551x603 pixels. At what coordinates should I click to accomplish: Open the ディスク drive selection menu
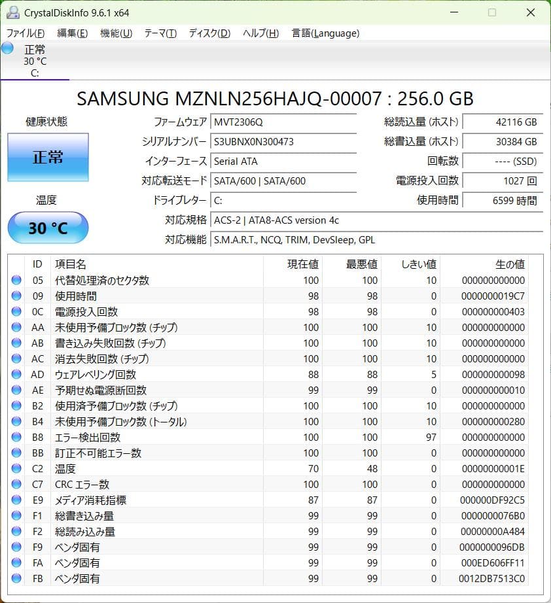pos(208,33)
